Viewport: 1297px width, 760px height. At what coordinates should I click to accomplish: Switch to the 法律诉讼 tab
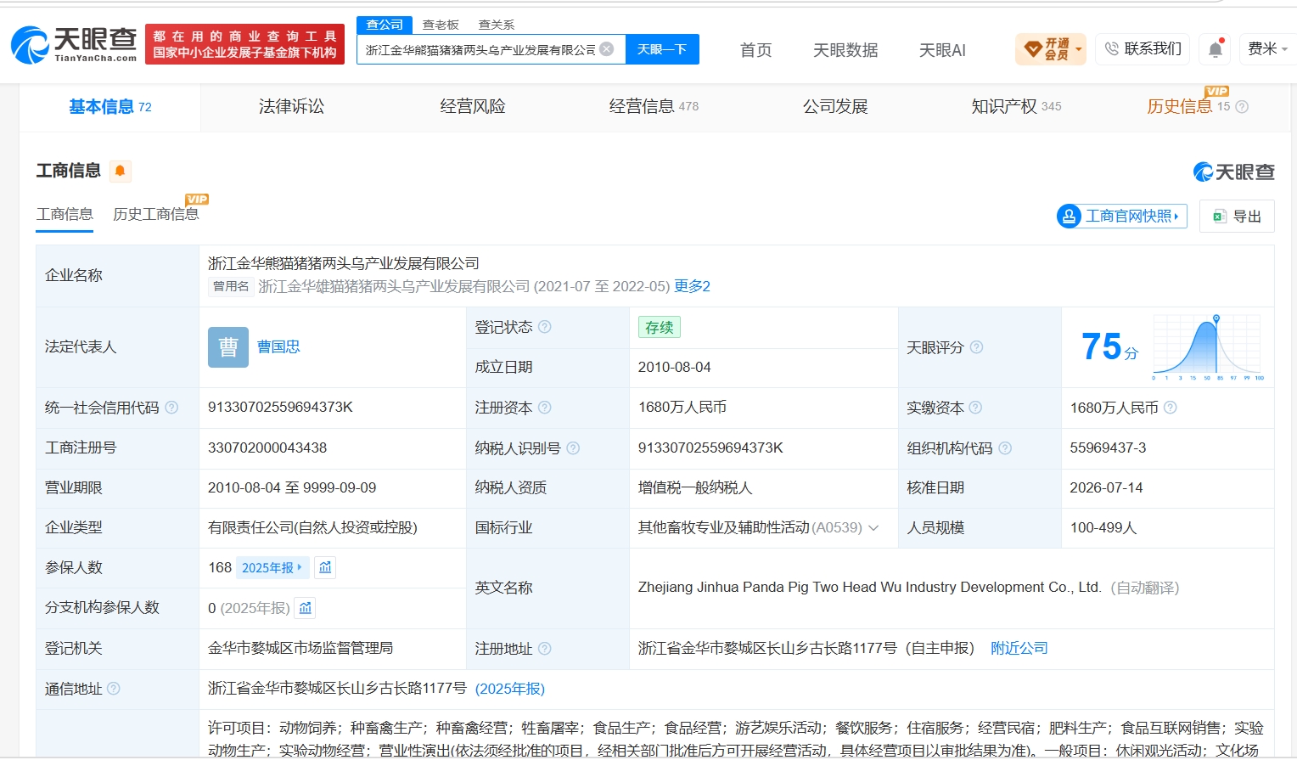click(x=291, y=106)
